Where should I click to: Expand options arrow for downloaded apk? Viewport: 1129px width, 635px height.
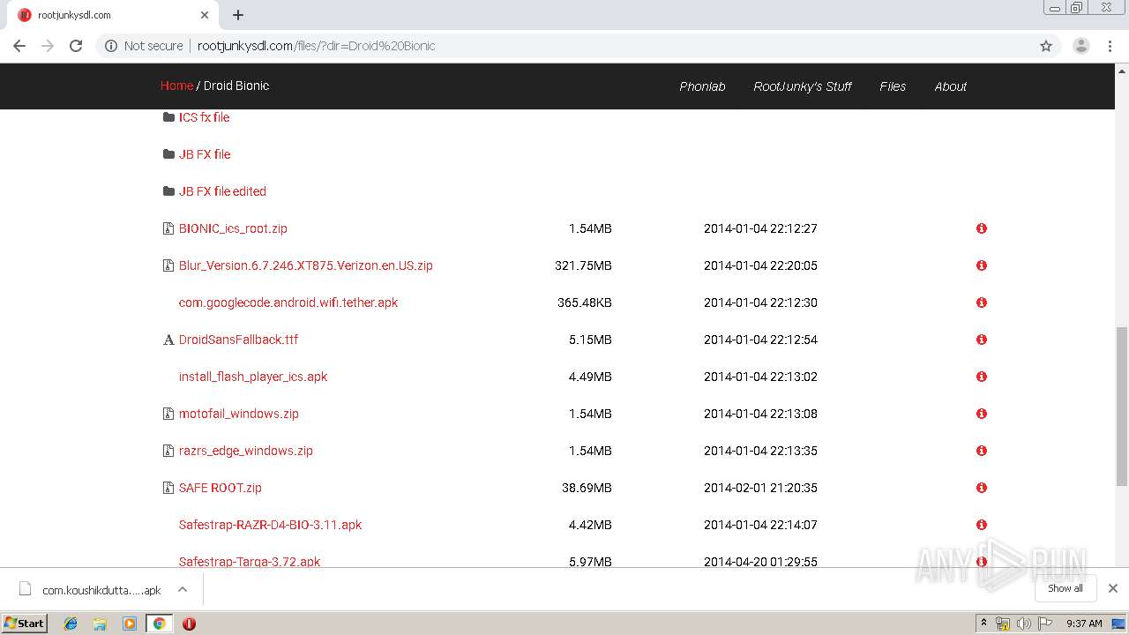183,589
